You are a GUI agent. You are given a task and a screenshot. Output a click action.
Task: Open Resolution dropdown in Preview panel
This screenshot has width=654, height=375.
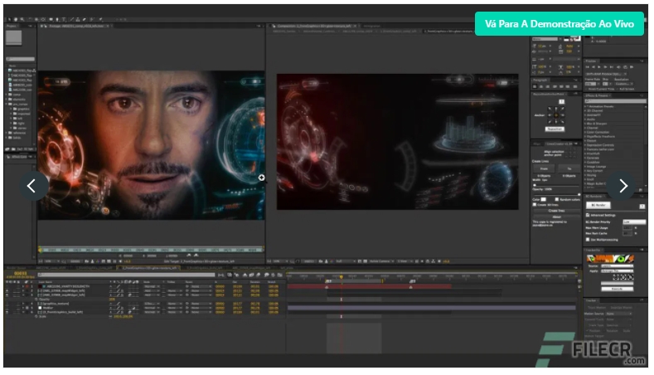(624, 84)
